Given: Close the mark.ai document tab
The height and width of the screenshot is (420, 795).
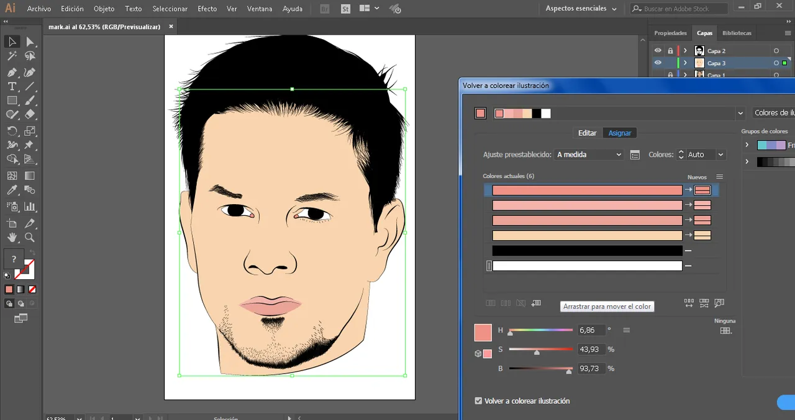Looking at the screenshot, I should point(171,27).
